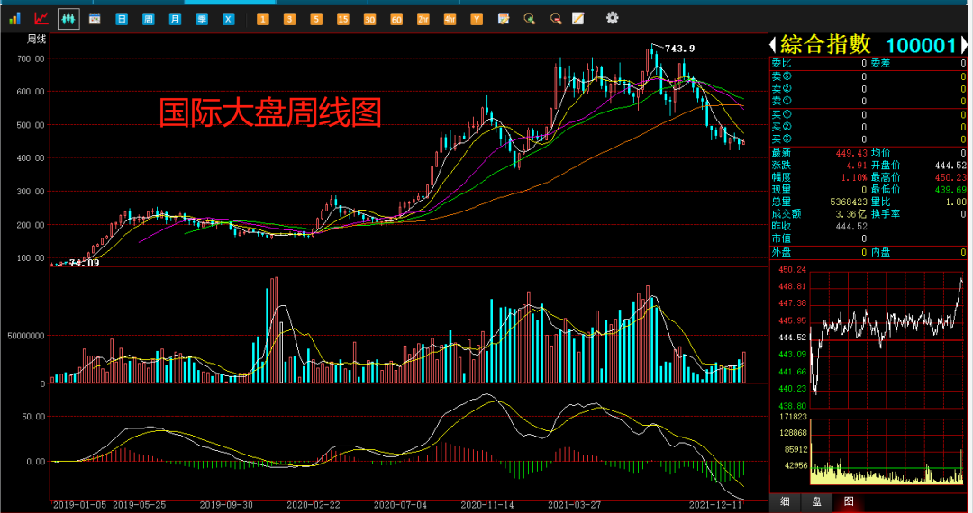Click lowest price value 439.69
This screenshot has height=513, width=973.
click(x=950, y=190)
